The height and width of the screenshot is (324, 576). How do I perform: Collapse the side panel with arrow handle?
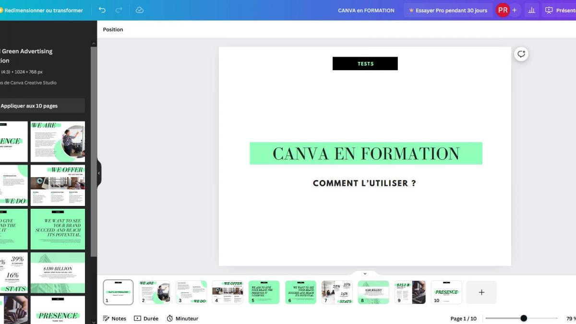[99, 173]
